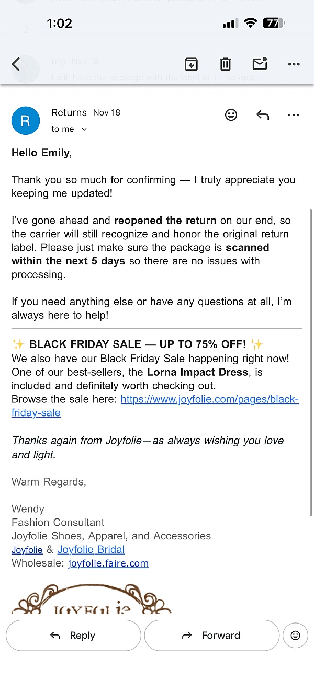Viewport: 314px width, 681px height.
Task: Mark email as unread via envelope icon
Action: coord(260,64)
